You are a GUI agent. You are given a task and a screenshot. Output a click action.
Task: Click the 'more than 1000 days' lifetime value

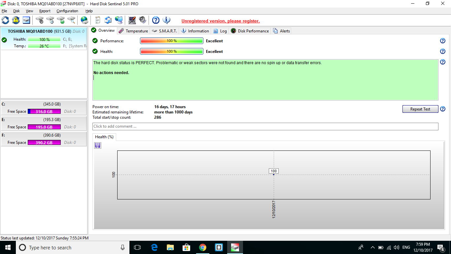click(173, 112)
